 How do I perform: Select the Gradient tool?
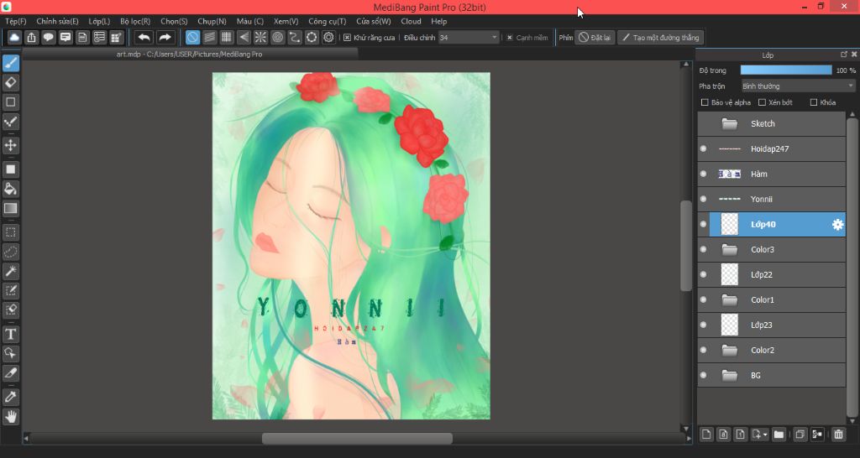point(10,208)
